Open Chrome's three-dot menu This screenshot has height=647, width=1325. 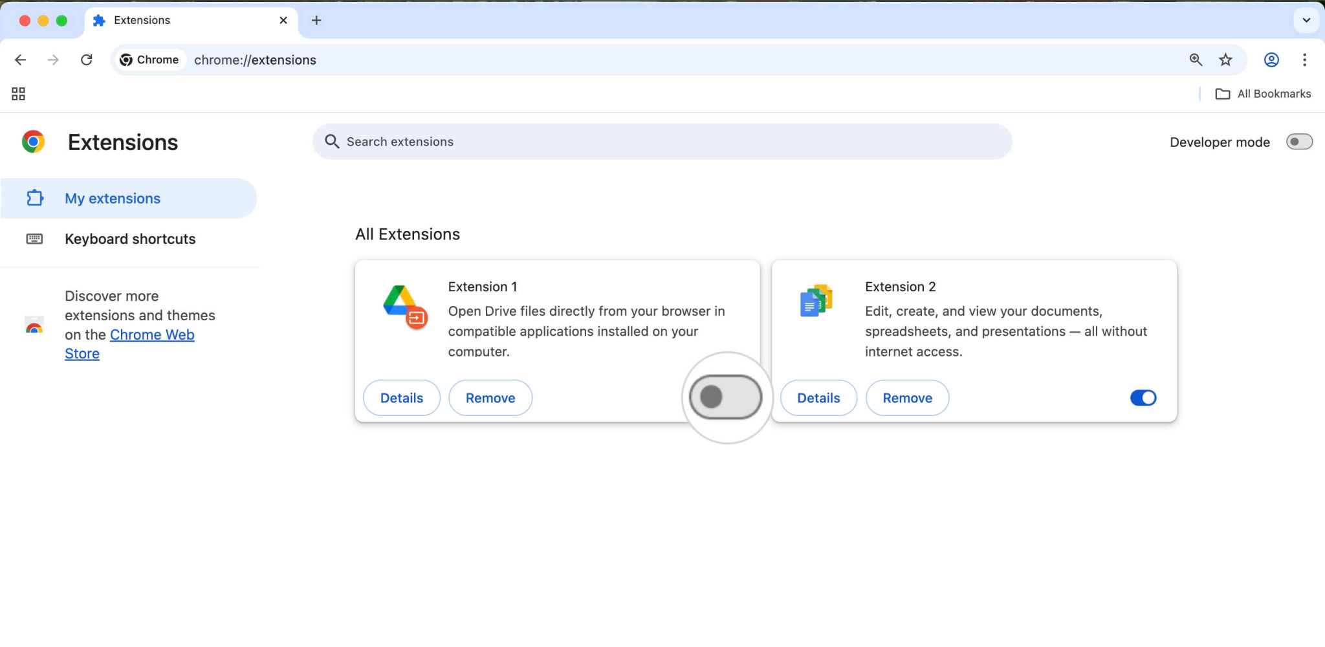pos(1304,60)
